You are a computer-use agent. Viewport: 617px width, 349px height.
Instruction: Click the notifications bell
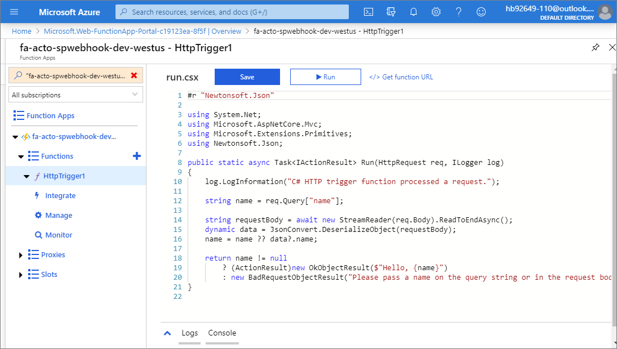pyautogui.click(x=414, y=11)
